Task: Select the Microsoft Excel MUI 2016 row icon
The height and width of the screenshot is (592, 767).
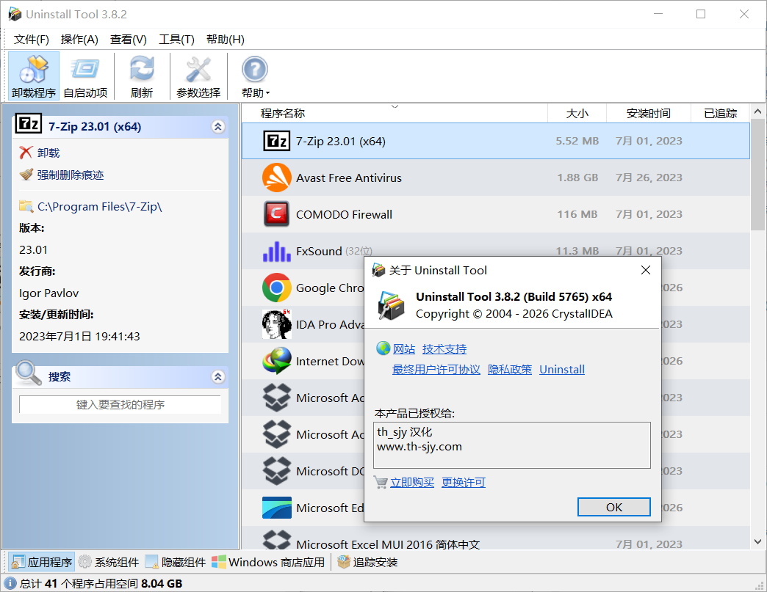Action: tap(277, 540)
